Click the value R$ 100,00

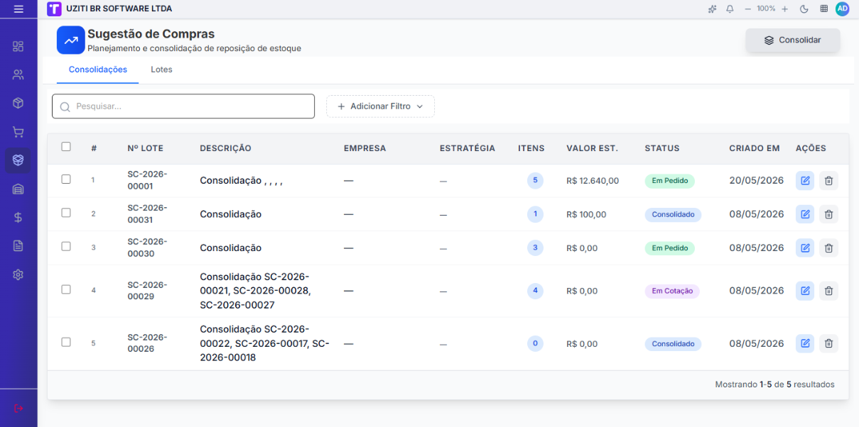[x=586, y=214]
